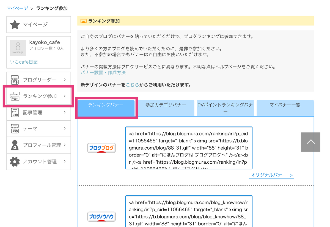The width and height of the screenshot is (330, 227).
Task: Click the ランキング参加 section heading
Action: point(104,21)
